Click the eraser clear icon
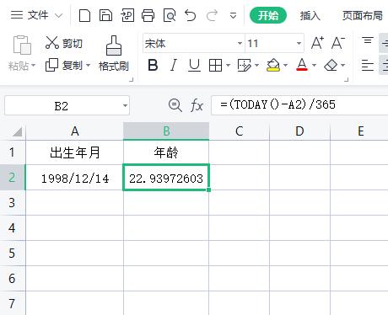The height and width of the screenshot is (315, 388). point(331,66)
